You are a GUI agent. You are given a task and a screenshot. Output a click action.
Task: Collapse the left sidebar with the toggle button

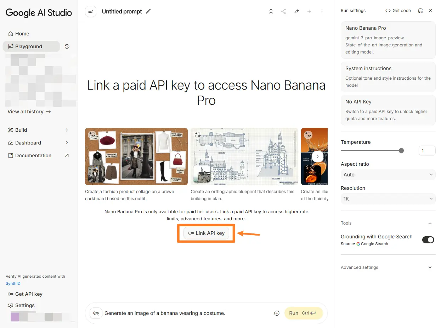point(91,11)
